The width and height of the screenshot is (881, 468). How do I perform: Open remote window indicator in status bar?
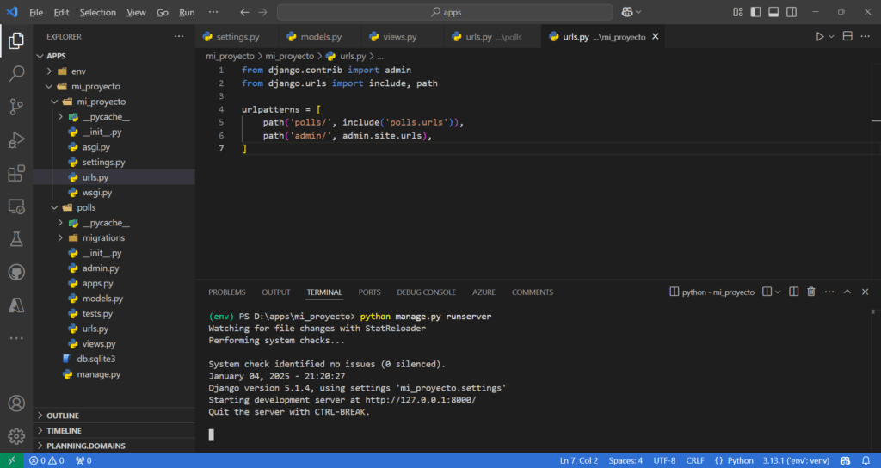click(12, 461)
